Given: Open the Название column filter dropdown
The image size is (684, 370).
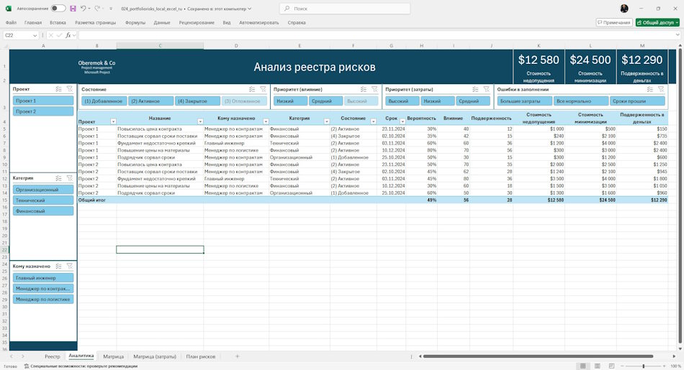Looking at the screenshot, I should pos(200,121).
